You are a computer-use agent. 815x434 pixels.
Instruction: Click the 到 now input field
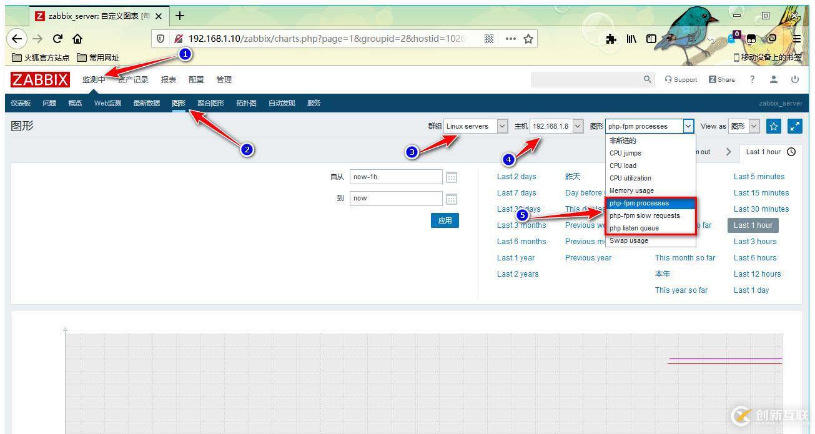[x=396, y=198]
